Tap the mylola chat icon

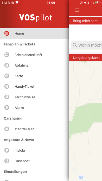pyautogui.click(x=7, y=150)
